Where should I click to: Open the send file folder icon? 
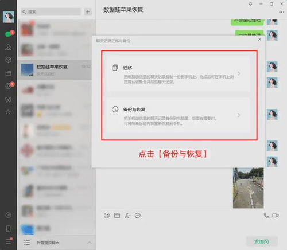pyautogui.click(x=117, y=216)
